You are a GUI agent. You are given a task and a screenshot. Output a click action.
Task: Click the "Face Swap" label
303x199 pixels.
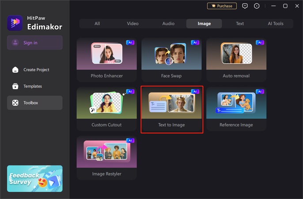[x=171, y=76]
